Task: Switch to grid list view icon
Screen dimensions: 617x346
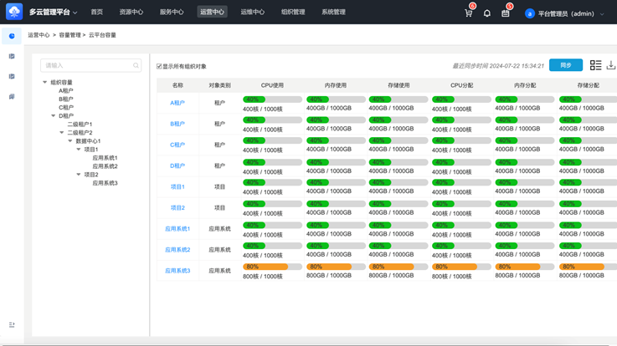Action: [x=595, y=65]
